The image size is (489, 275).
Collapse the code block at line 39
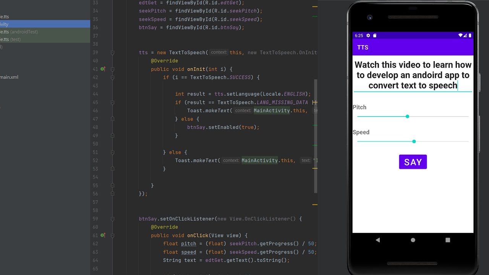[x=112, y=53]
